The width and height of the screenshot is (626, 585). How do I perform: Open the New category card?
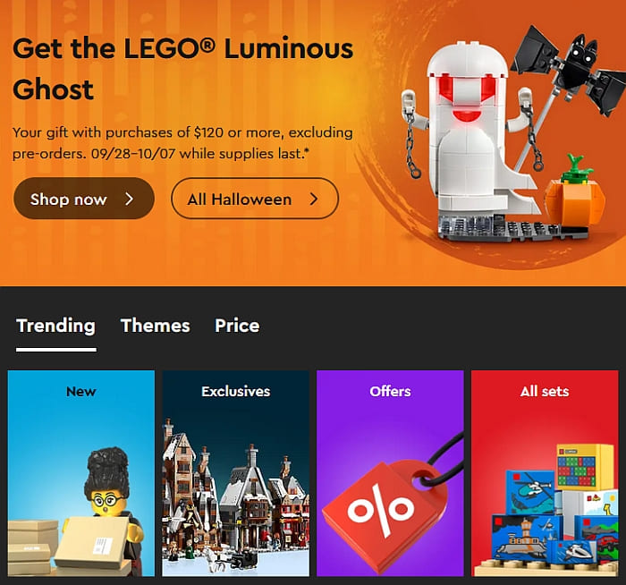81,473
